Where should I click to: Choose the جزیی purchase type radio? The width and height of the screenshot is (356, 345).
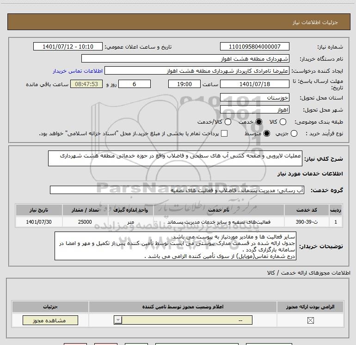[294, 133]
